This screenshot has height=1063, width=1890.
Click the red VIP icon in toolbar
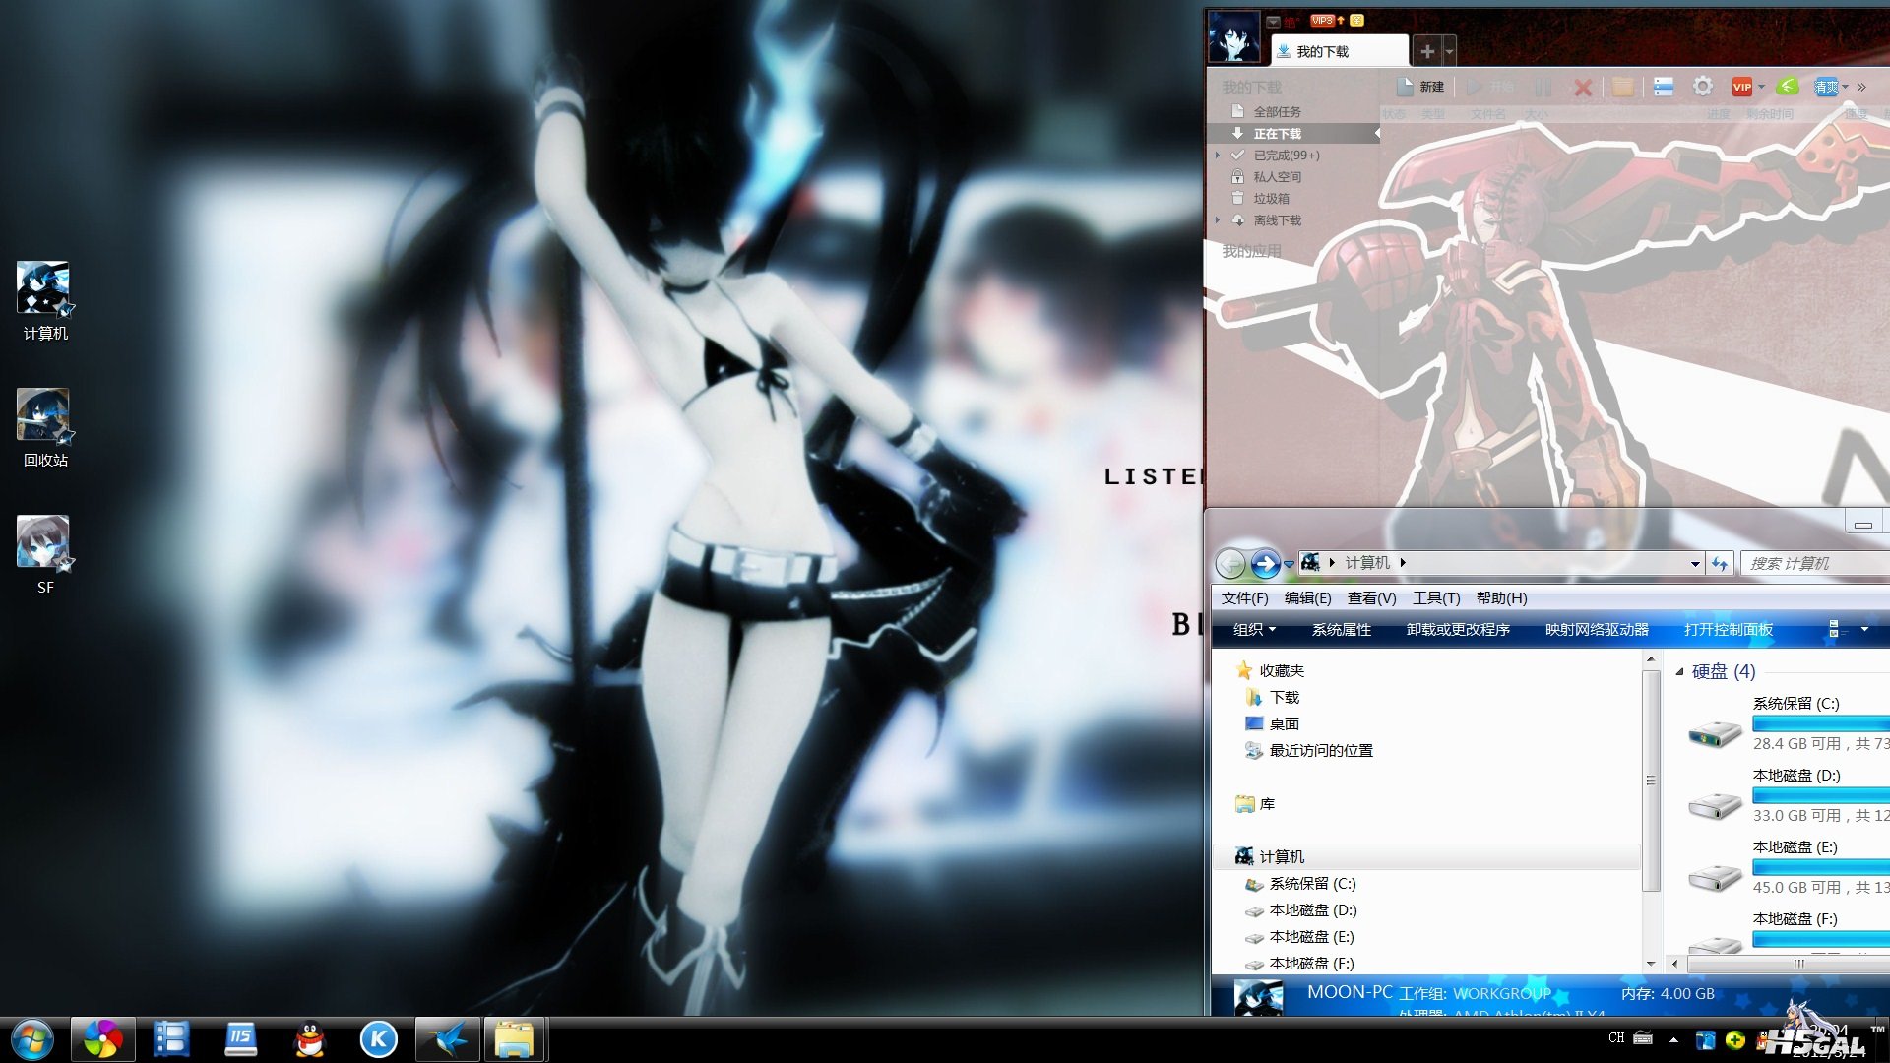click(1741, 87)
